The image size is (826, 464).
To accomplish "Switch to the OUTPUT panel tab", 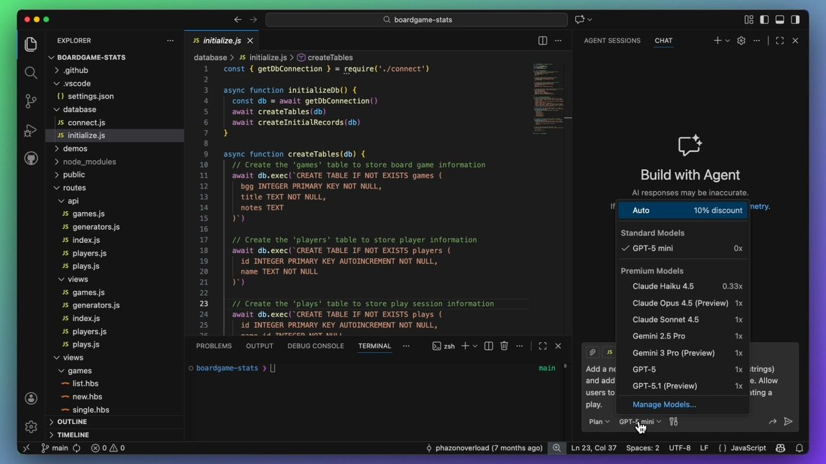I will (x=260, y=346).
